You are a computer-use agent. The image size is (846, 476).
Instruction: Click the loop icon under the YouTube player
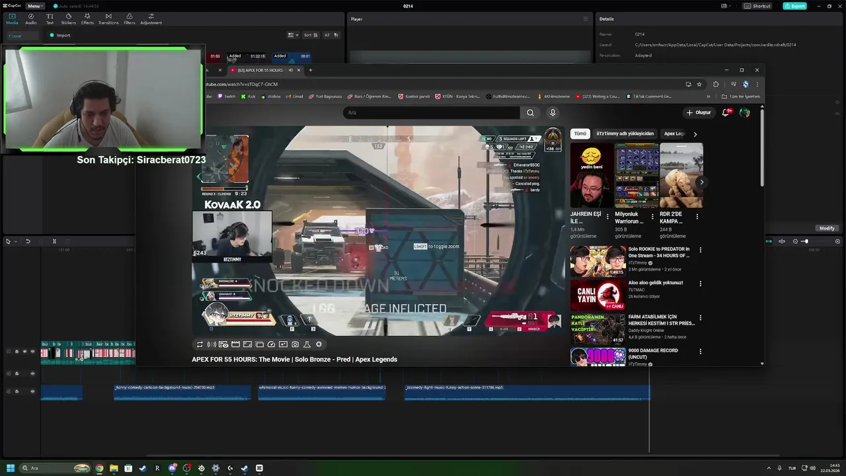coord(200,344)
